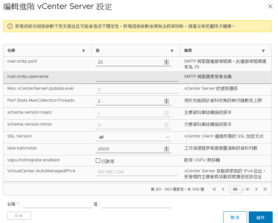
Task: Select mail.smtp.port row name
Action: click(22, 61)
